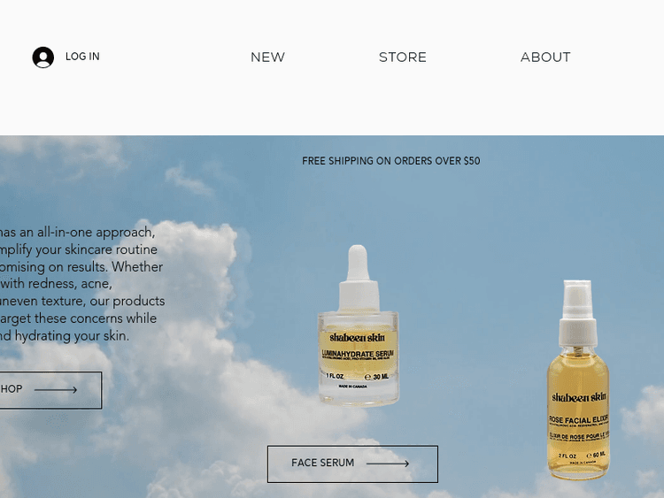Screen dimensions: 664x498
Task: Click the free shipping over $50 banner
Action: [390, 161]
